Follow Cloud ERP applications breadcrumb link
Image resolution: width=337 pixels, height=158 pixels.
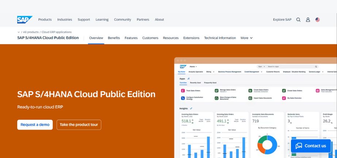pyautogui.click(x=57, y=32)
